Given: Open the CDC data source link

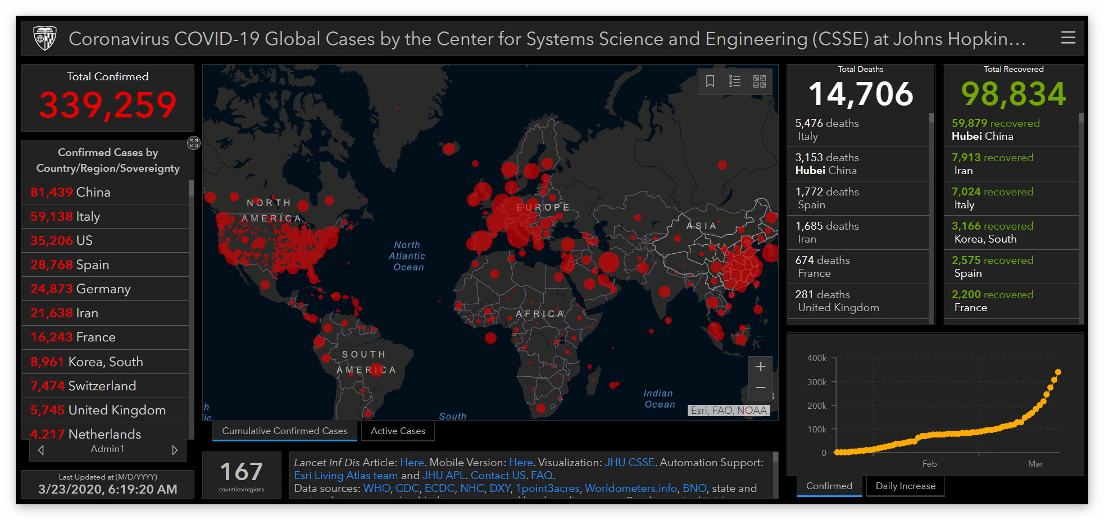Looking at the screenshot, I should 407,488.
